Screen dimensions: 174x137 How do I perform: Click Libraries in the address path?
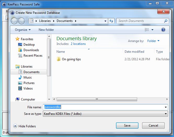(45, 21)
